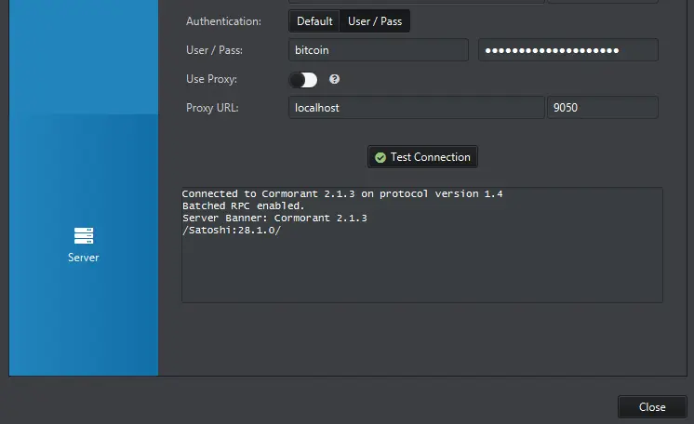Click into the masked password field

(x=567, y=50)
